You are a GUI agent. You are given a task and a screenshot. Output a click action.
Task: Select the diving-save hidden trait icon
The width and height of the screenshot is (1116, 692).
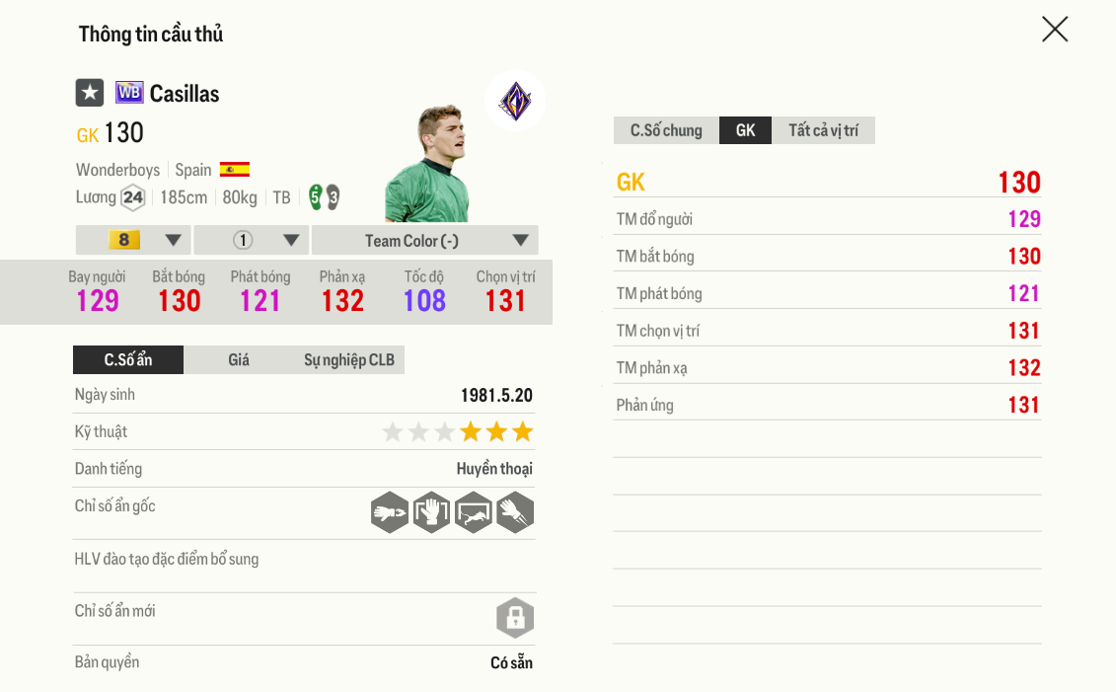pyautogui.click(x=473, y=512)
